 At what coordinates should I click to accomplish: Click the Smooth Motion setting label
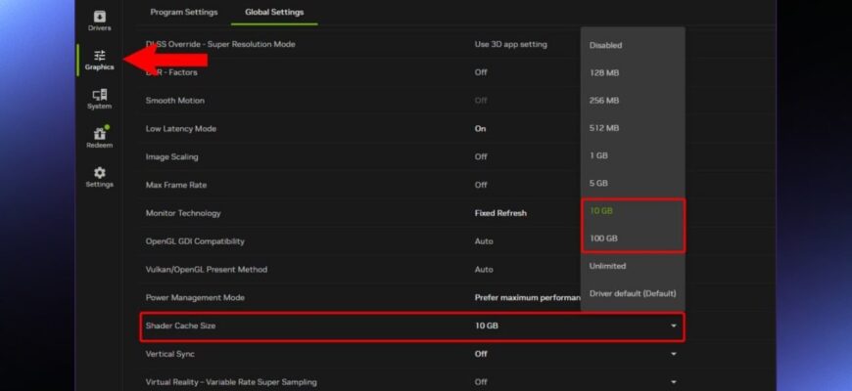click(175, 101)
